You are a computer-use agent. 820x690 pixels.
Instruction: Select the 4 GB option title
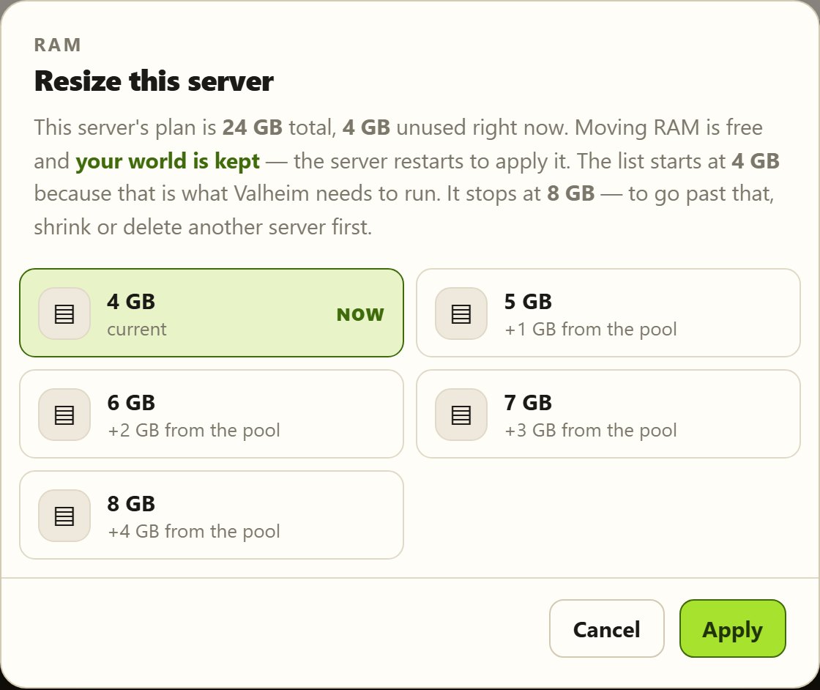(x=131, y=302)
